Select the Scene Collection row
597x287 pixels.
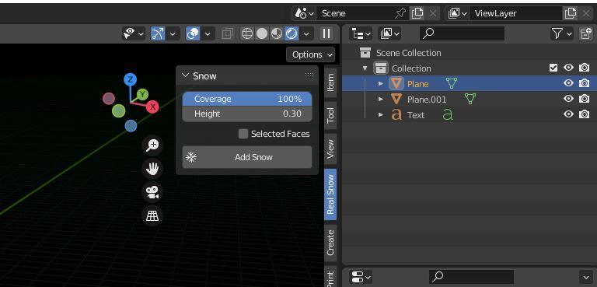(470, 53)
